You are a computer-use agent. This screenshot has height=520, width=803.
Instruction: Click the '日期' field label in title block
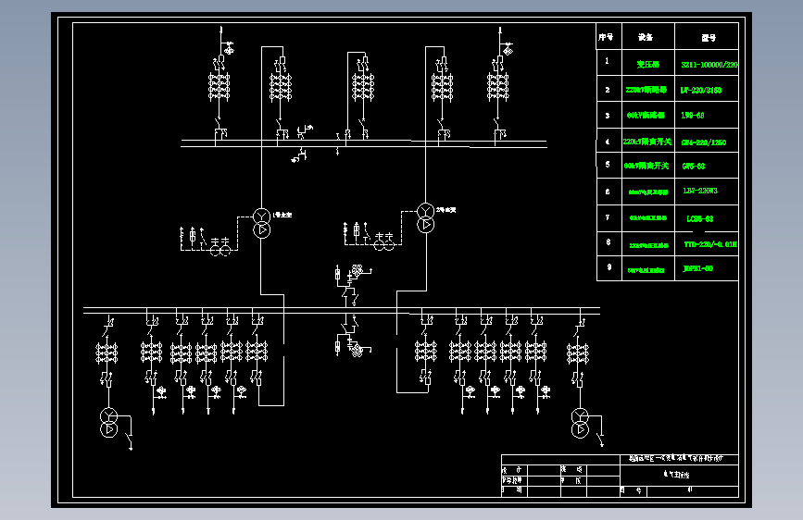tap(511, 489)
